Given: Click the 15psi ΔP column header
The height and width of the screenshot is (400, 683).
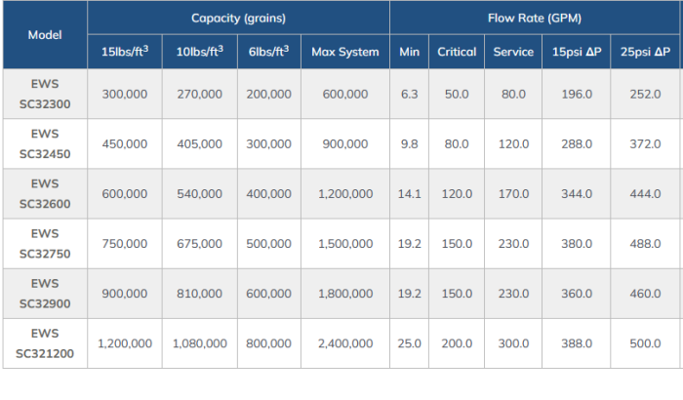Looking at the screenshot, I should click(x=576, y=52).
